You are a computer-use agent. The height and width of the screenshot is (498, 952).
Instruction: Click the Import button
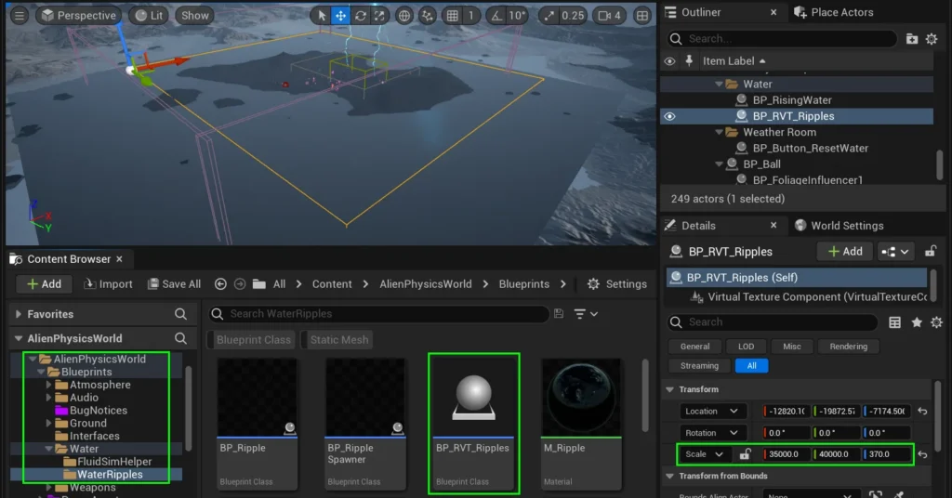[108, 284]
